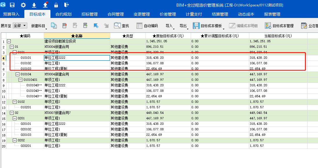Click row number 13 header

4,107
